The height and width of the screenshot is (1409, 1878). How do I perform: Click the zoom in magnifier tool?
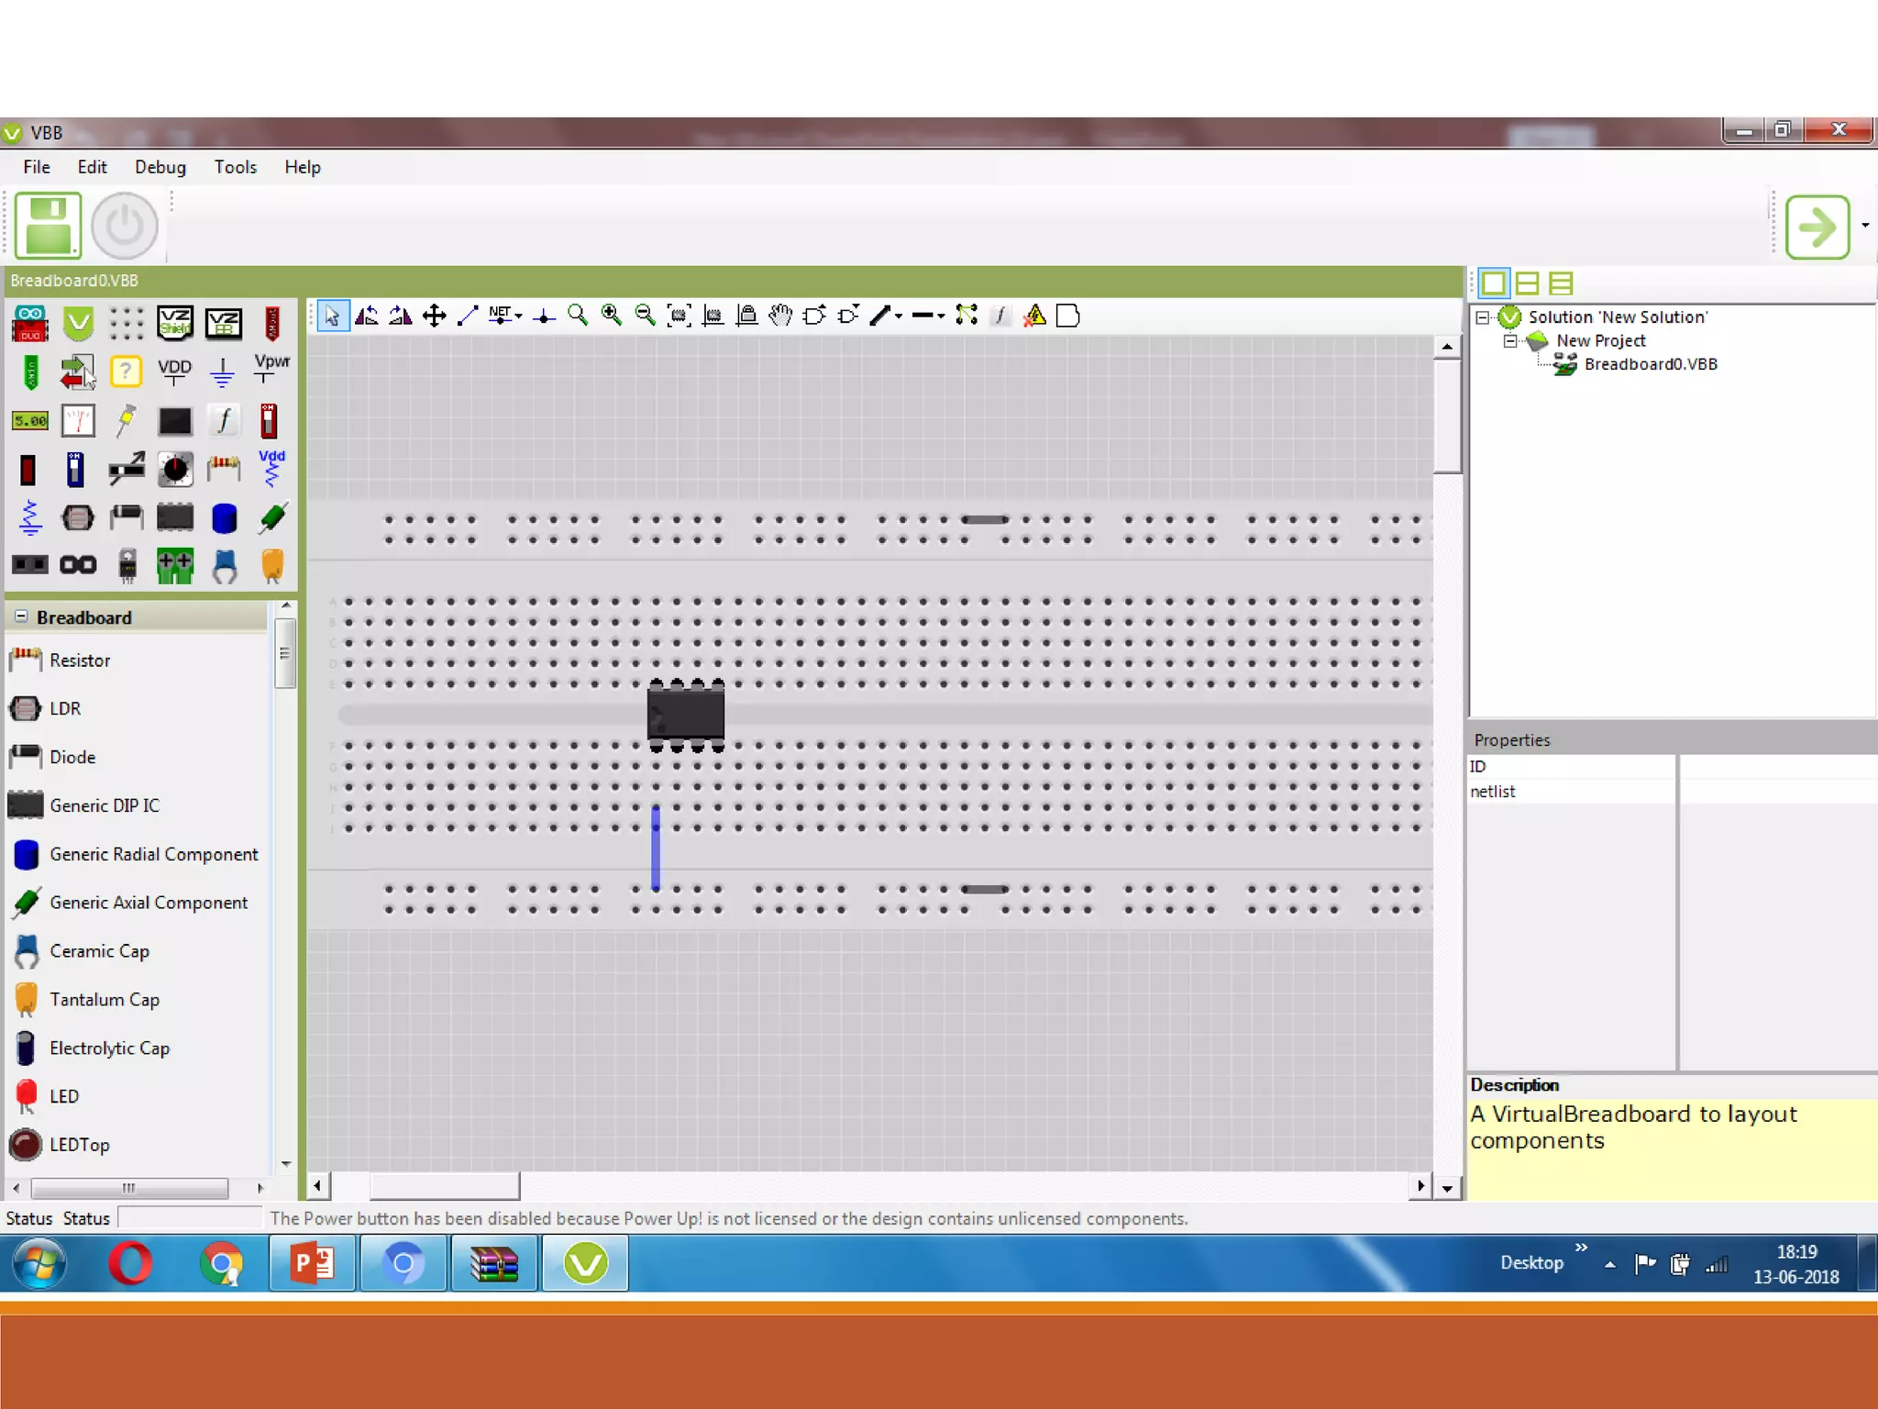pyautogui.click(x=611, y=316)
